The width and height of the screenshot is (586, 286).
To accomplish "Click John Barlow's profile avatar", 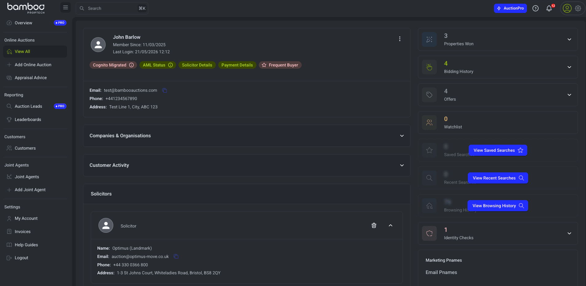I will tap(98, 45).
